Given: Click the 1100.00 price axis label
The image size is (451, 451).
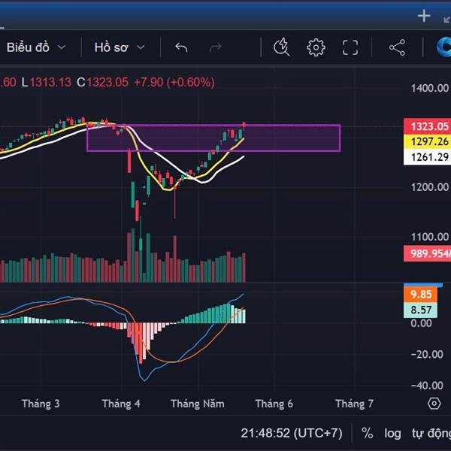Looking at the screenshot, I should (x=430, y=237).
